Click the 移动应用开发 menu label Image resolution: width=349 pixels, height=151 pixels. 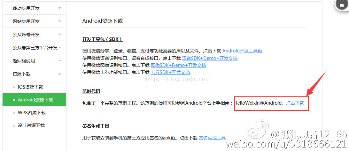(26, 8)
